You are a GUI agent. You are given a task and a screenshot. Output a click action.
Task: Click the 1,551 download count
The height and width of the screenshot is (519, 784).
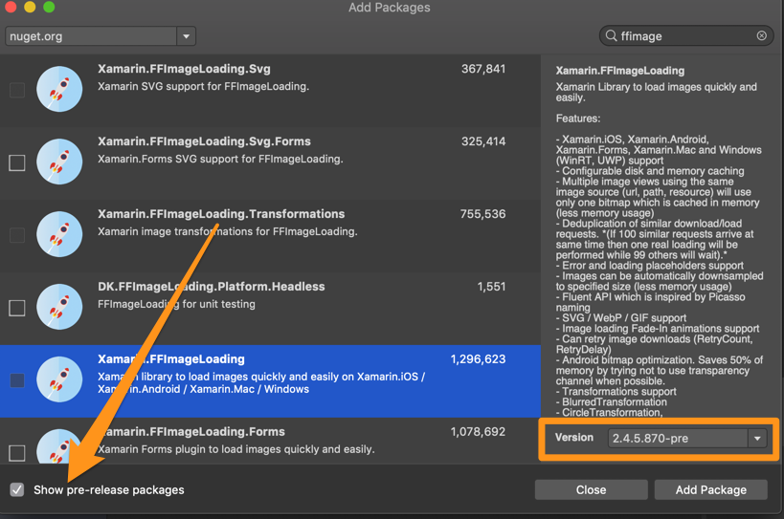pyautogui.click(x=491, y=287)
